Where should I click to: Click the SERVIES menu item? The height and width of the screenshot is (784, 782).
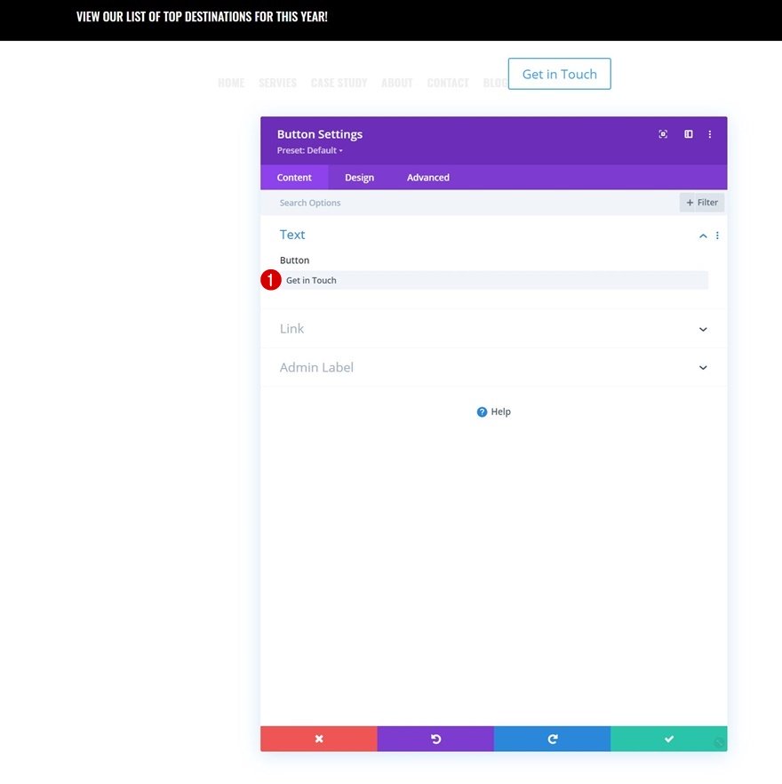[277, 83]
